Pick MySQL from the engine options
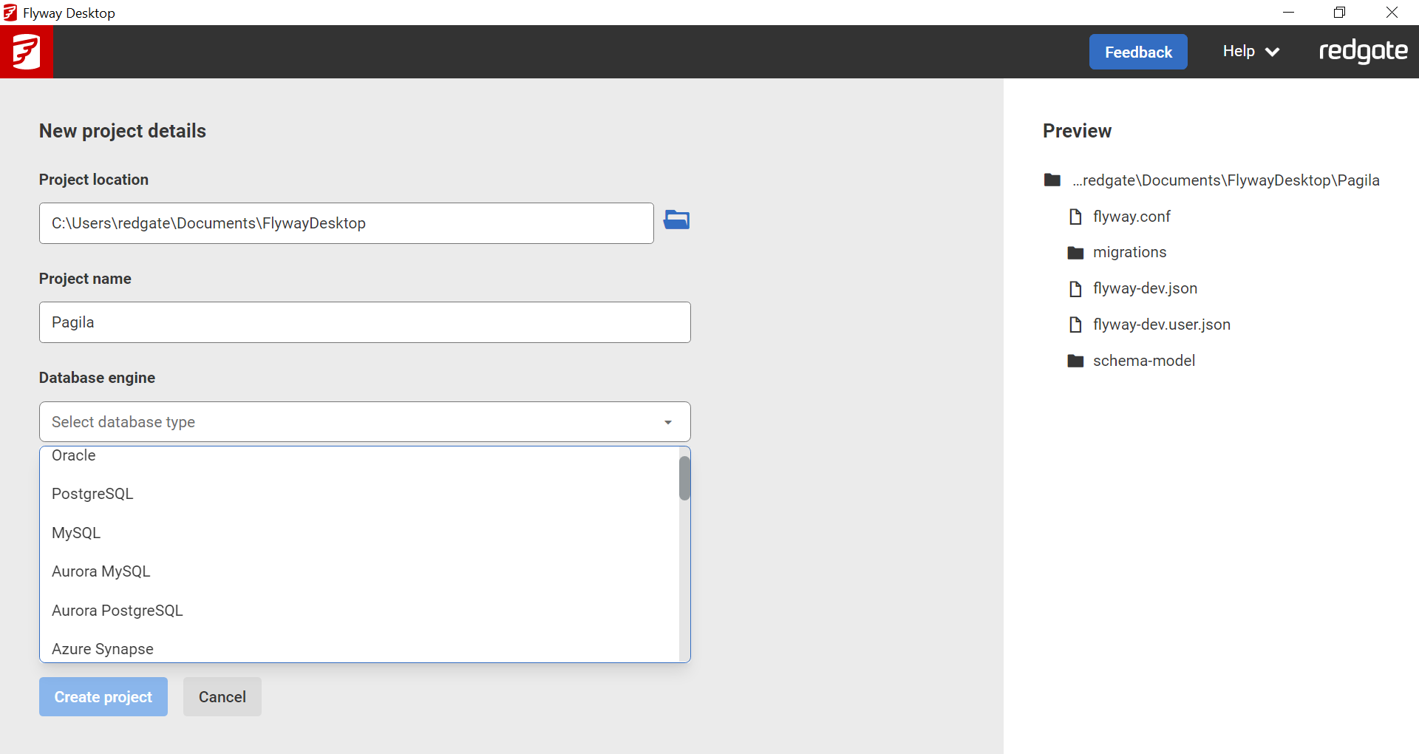Screen dimensions: 1419x754 coord(76,533)
